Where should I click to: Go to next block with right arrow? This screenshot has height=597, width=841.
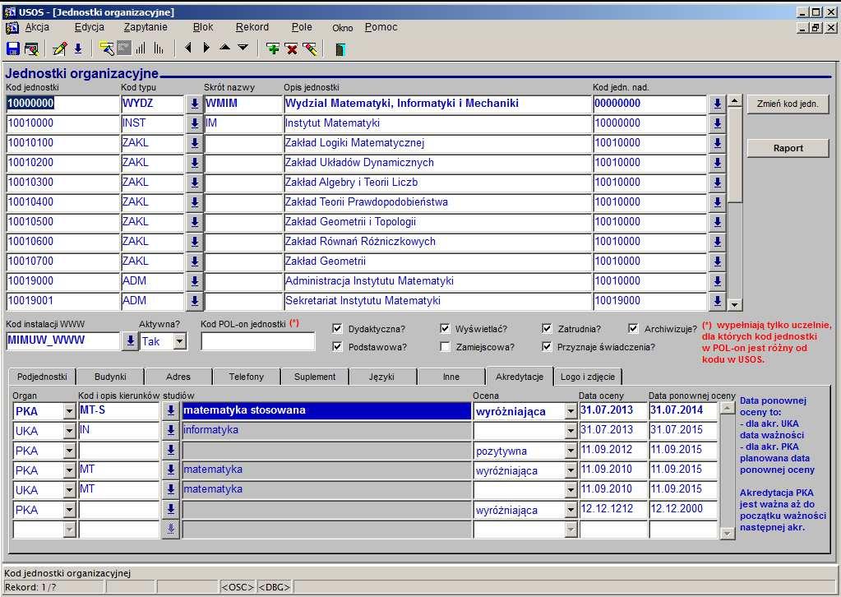point(206,49)
